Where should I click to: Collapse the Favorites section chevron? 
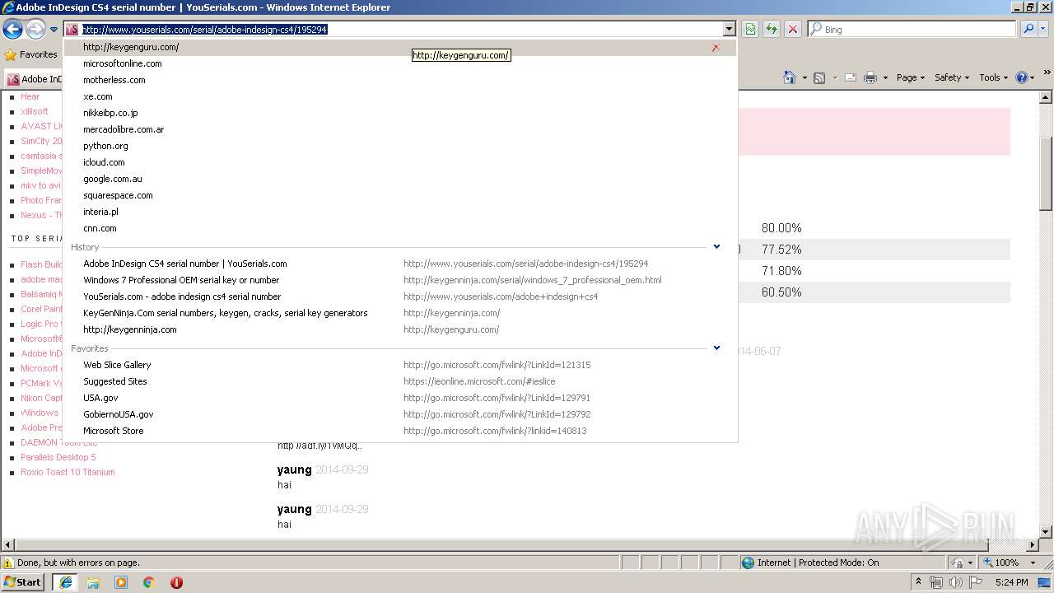pos(716,348)
